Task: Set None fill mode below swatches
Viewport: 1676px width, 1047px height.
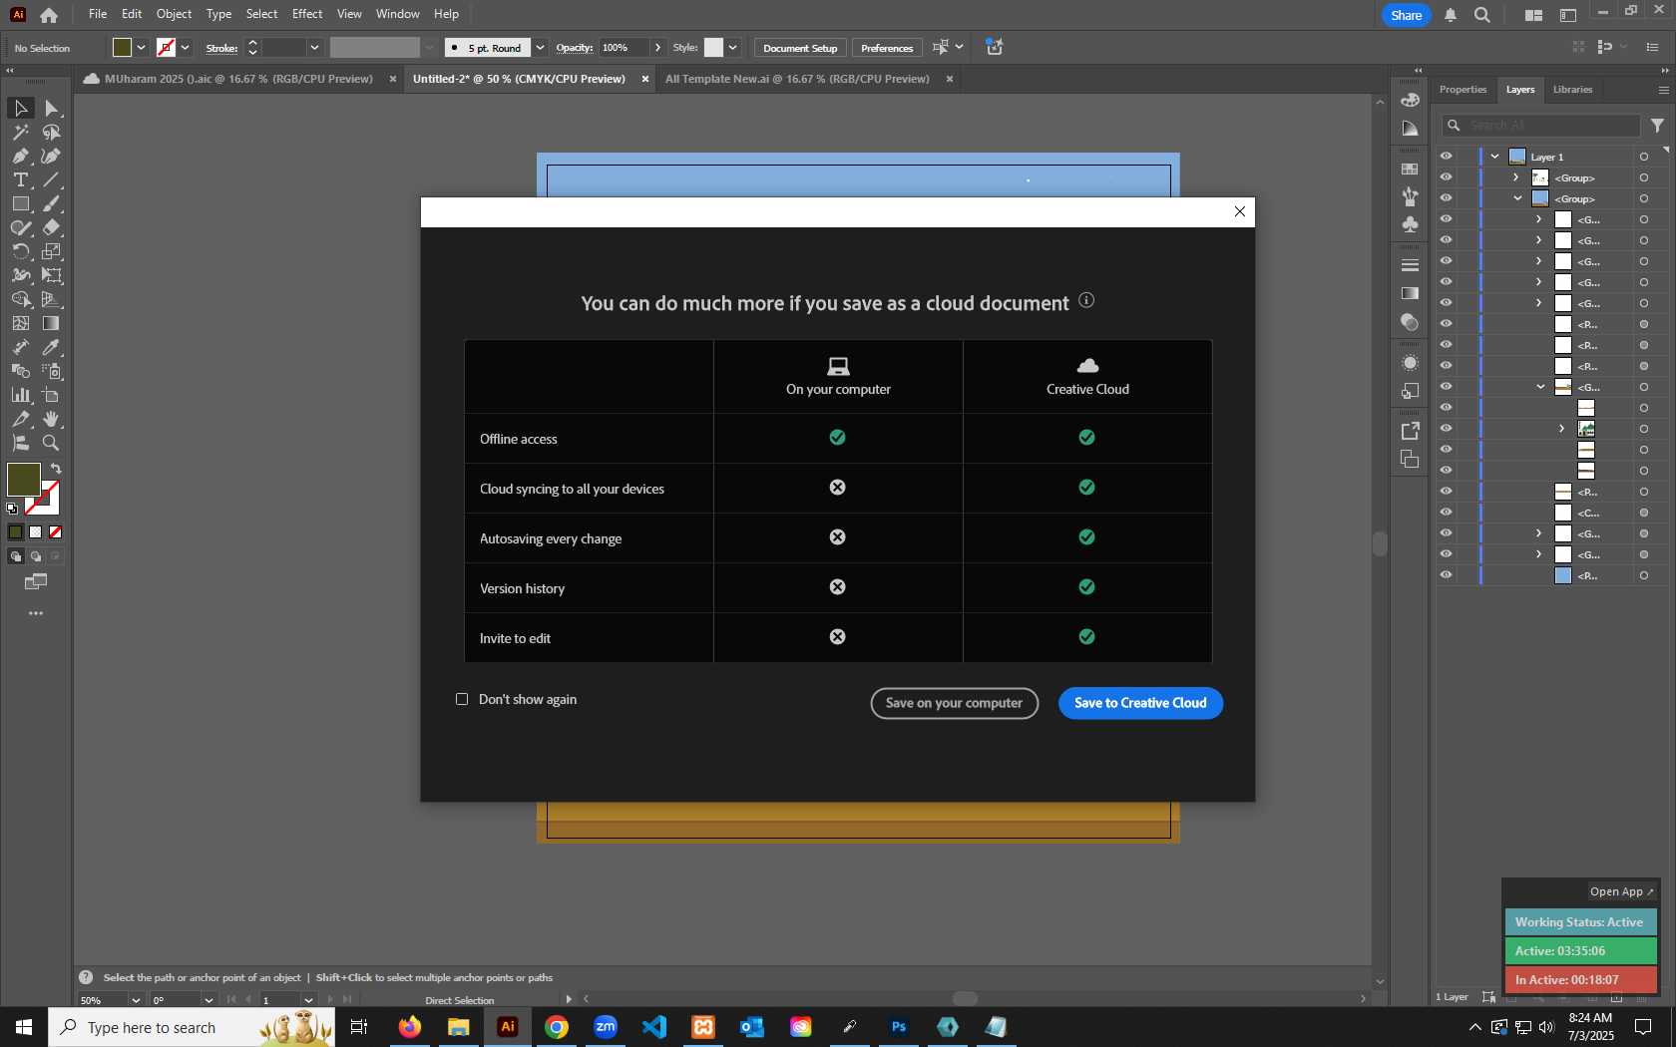Action: tap(56, 532)
